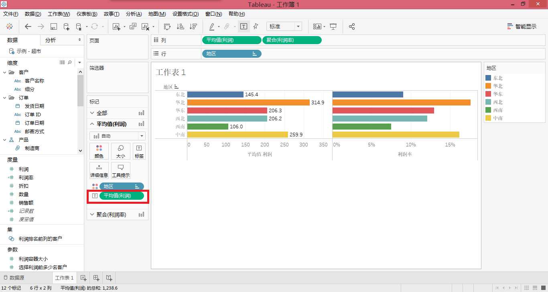The width and height of the screenshot is (548, 292).
Task: Click the share icon in toolbar
Action: (x=352, y=26)
